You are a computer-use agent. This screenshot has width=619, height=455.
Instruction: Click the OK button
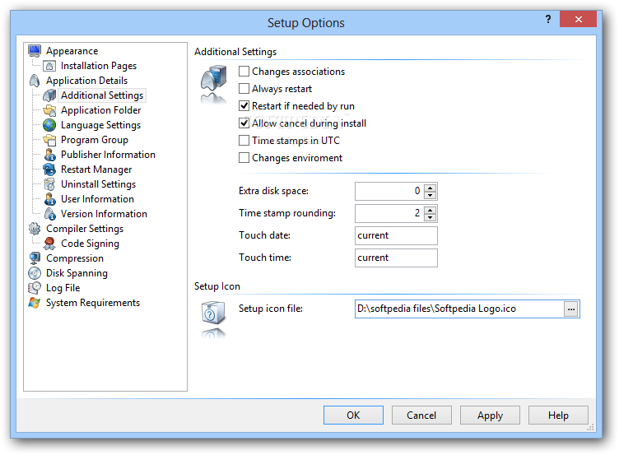pyautogui.click(x=353, y=416)
